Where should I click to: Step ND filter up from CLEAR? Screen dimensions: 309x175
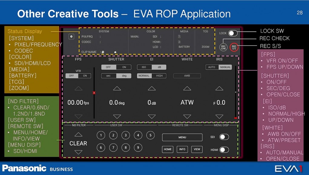[78, 135]
